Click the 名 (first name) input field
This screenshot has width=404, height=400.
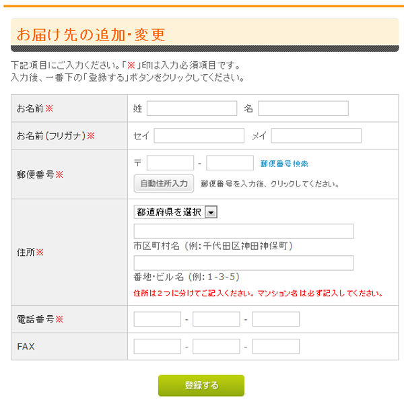303,108
